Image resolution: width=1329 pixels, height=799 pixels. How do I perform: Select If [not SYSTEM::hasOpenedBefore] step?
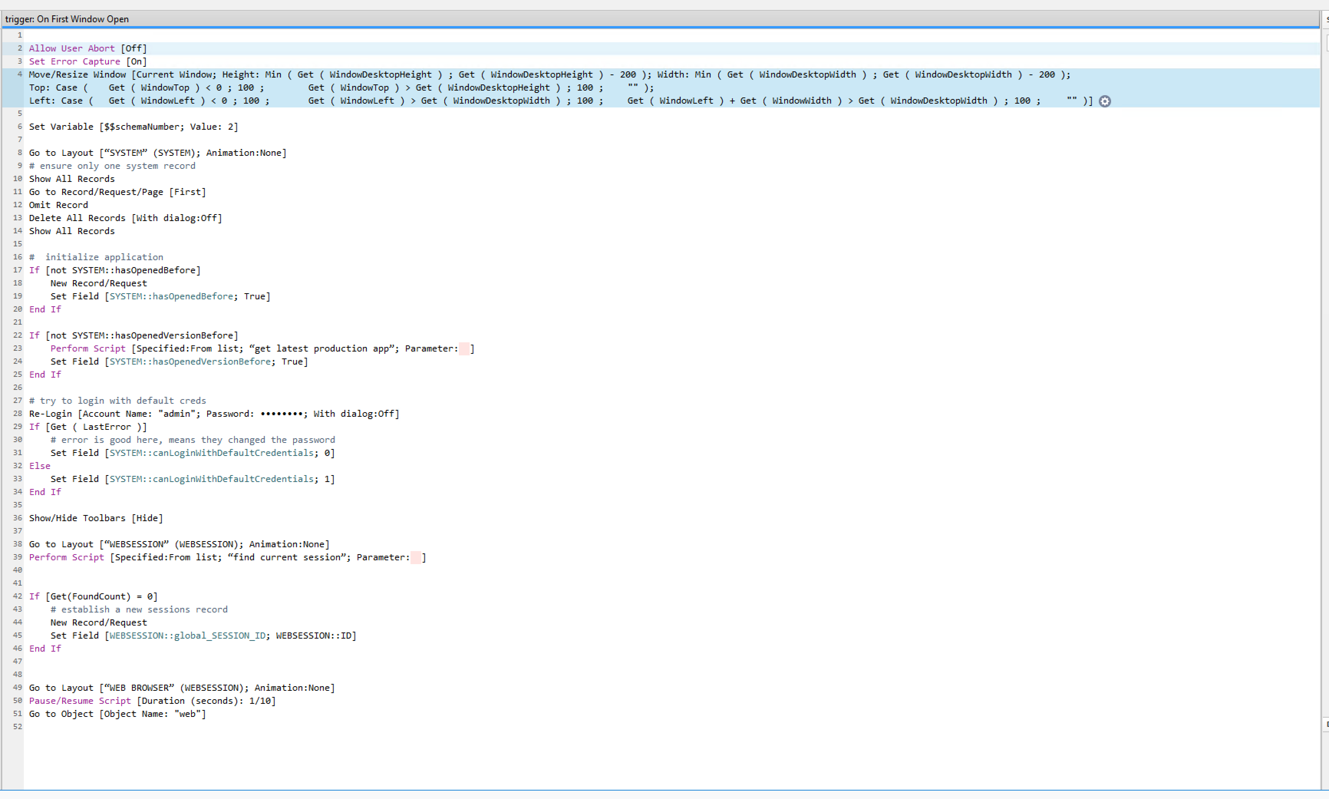[x=115, y=270]
